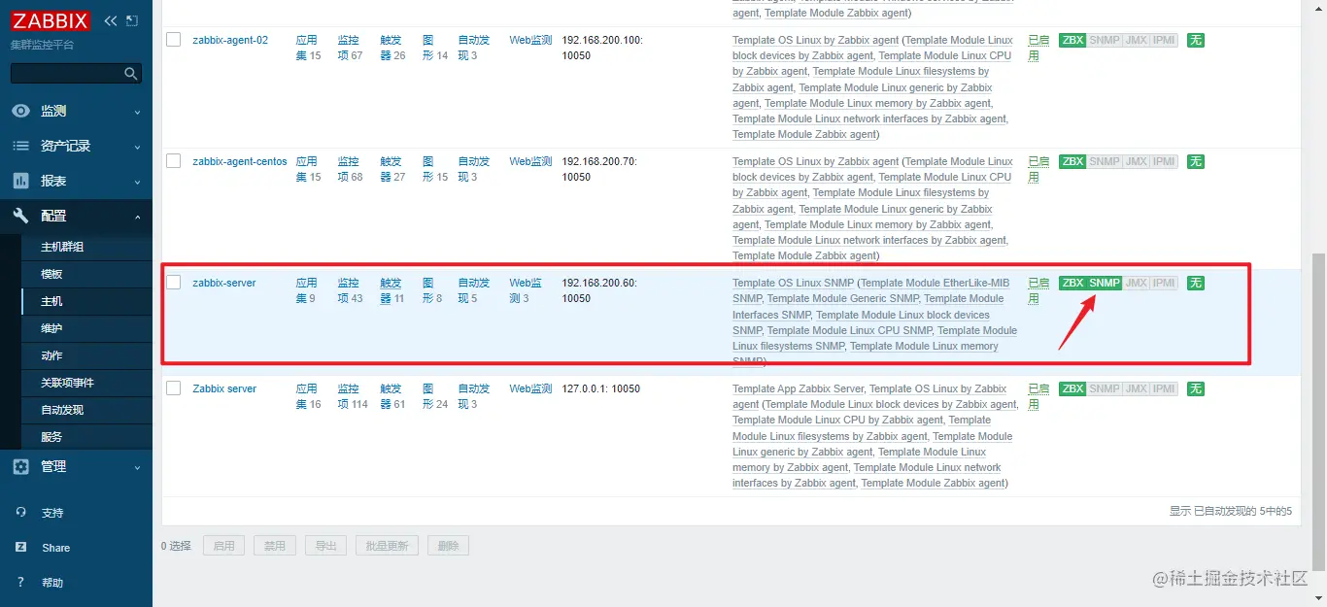Open the zabbix-server host link
The height and width of the screenshot is (607, 1327).
point(224,283)
